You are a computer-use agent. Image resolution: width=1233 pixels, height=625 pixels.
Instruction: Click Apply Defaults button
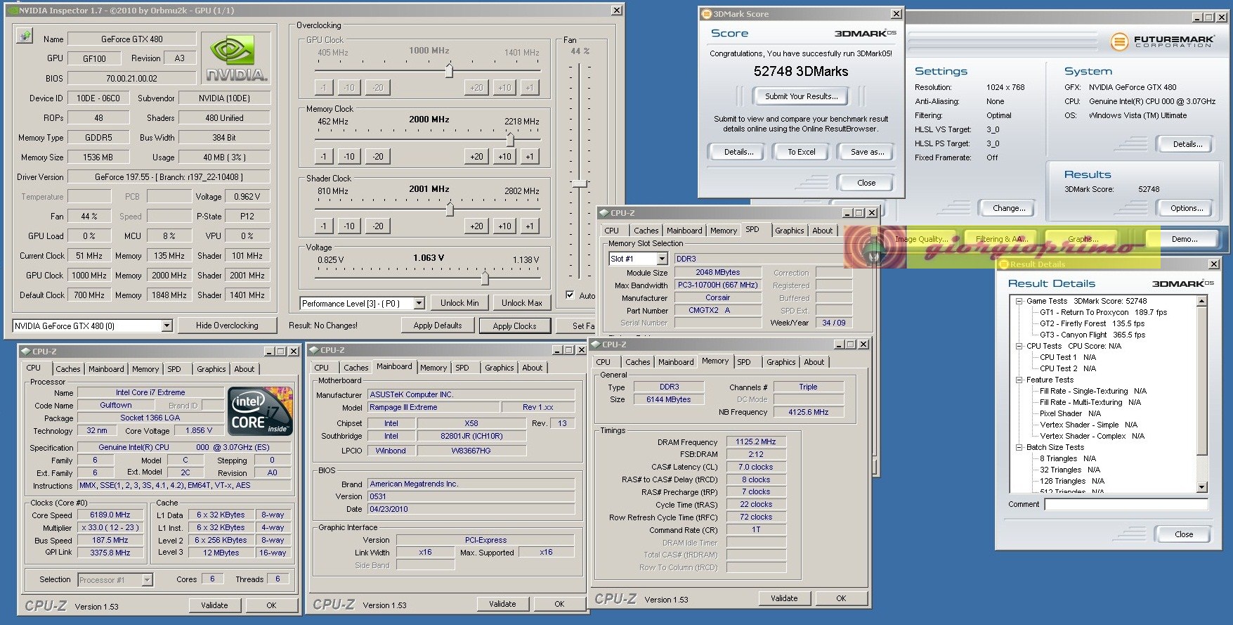438,326
